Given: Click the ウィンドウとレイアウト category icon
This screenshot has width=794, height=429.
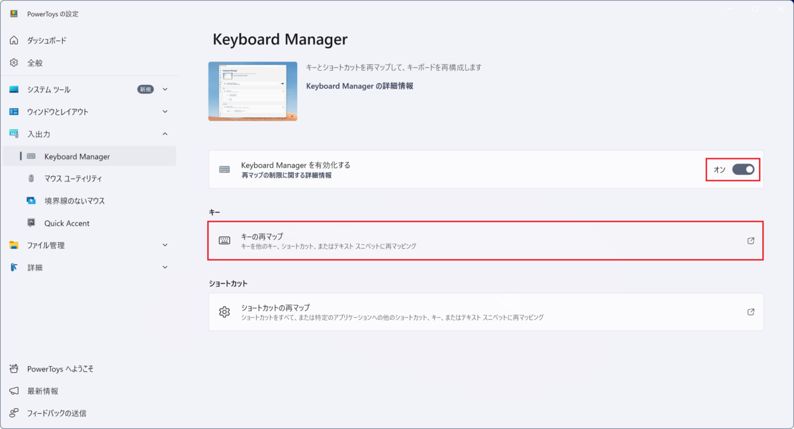Looking at the screenshot, I should [14, 112].
